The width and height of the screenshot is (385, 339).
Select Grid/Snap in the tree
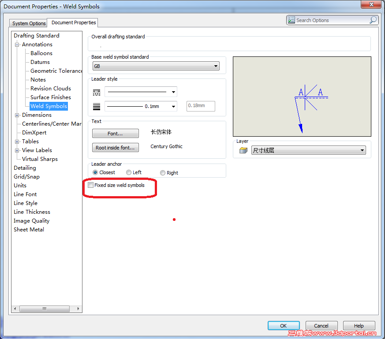(26, 177)
